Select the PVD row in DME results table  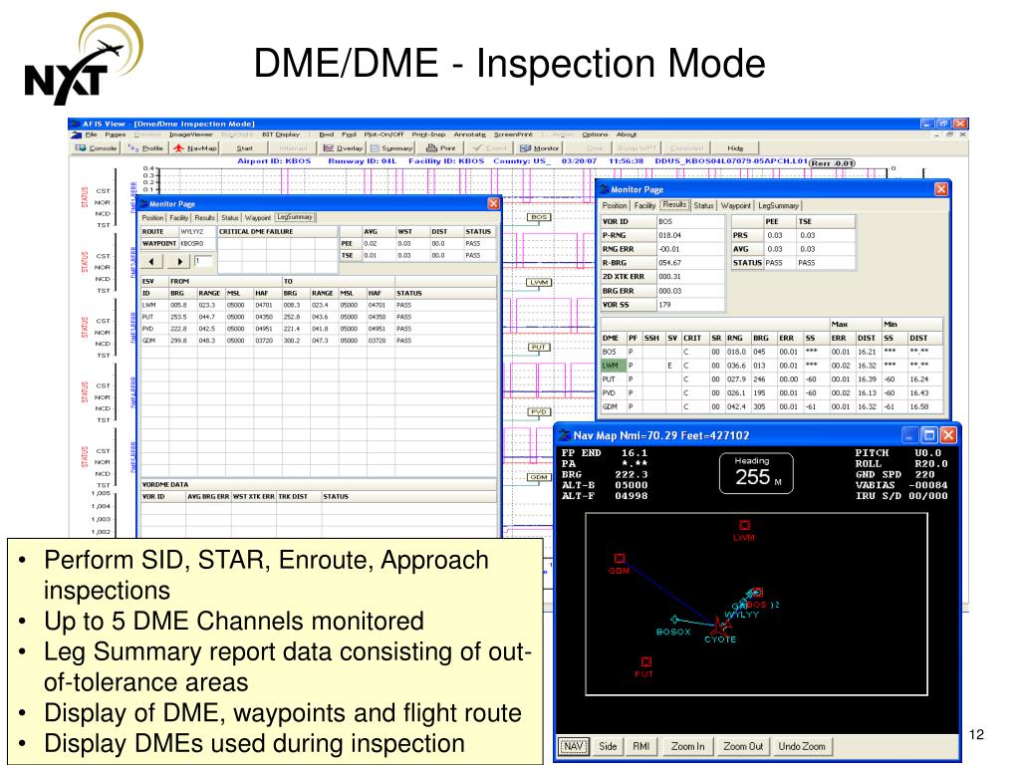tap(772, 392)
